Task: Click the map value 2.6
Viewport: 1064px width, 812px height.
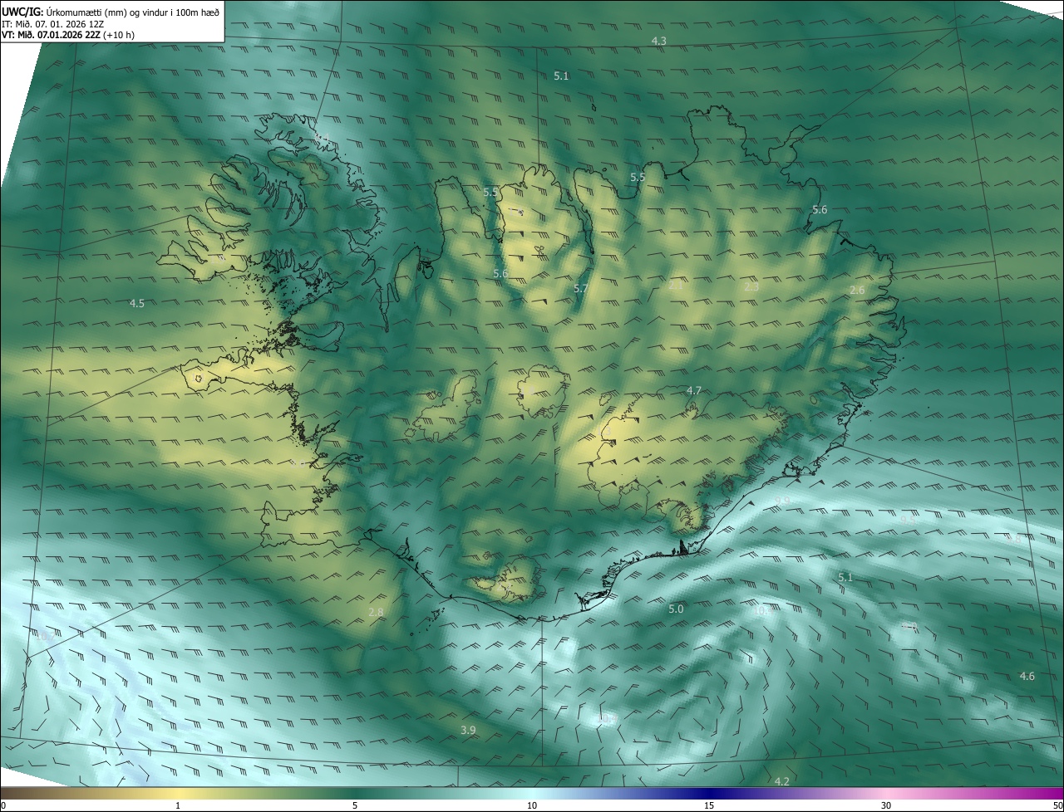Action: click(x=857, y=290)
